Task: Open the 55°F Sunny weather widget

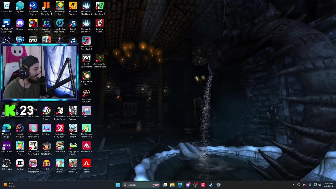Action: (x=9, y=185)
